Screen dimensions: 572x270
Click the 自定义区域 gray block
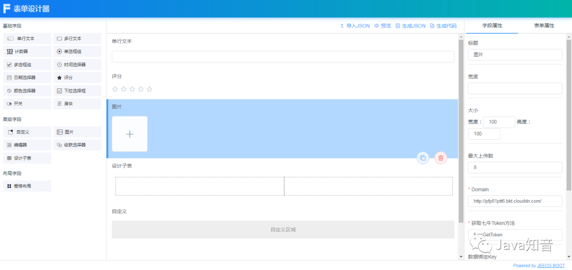click(x=283, y=230)
